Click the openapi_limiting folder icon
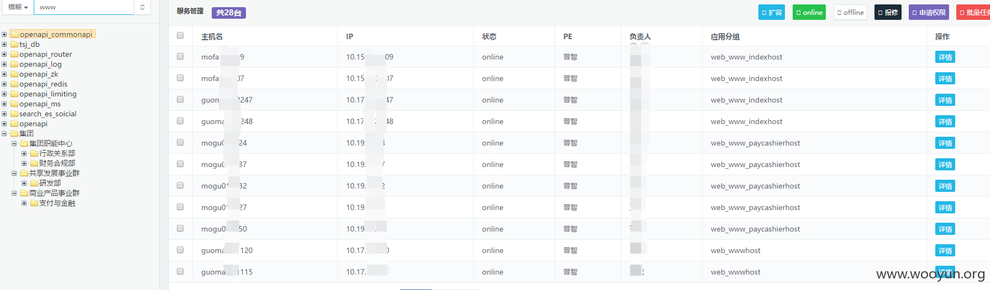990x290 pixels. coord(14,94)
